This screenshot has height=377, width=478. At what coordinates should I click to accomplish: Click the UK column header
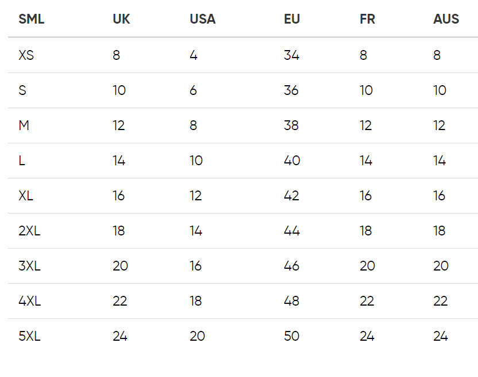[x=121, y=19]
